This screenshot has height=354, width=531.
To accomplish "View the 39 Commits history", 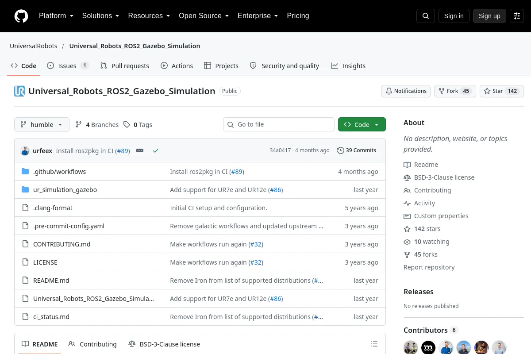I will [357, 150].
